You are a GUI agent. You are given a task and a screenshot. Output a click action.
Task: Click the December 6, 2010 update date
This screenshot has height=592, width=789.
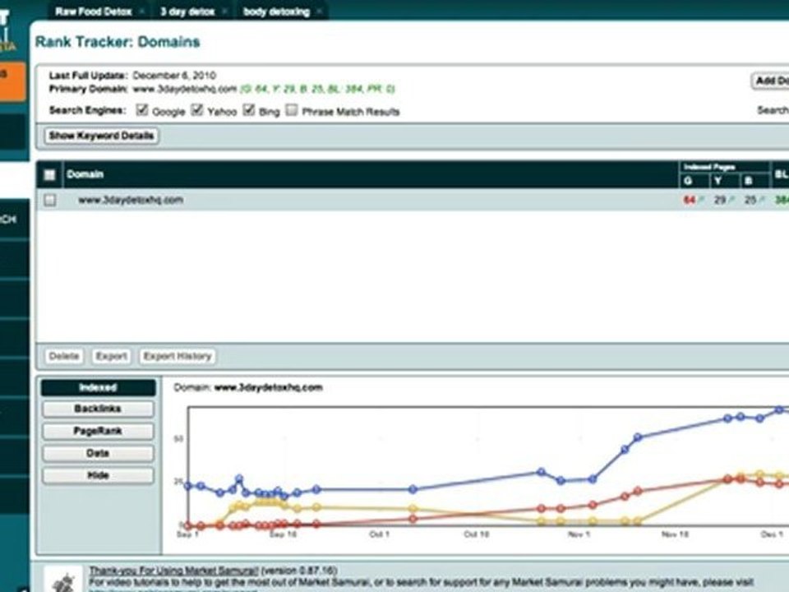tap(174, 76)
